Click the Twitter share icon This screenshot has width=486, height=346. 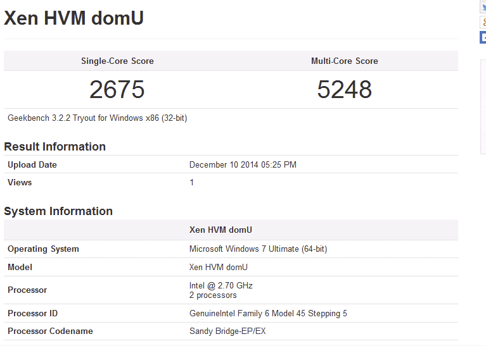[x=483, y=8]
